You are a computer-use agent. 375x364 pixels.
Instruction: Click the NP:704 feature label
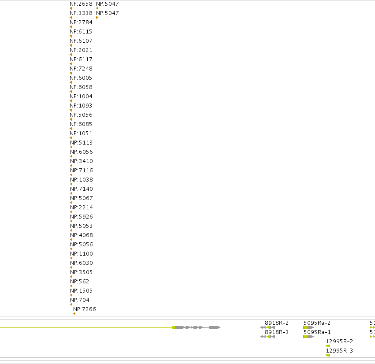(x=80, y=300)
